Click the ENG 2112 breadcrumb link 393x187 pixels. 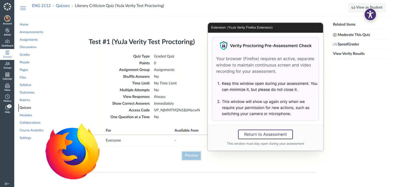[41, 6]
